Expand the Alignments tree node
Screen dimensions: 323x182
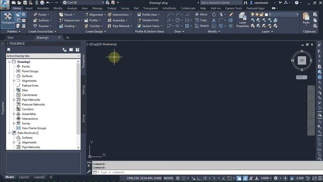click(x=14, y=81)
